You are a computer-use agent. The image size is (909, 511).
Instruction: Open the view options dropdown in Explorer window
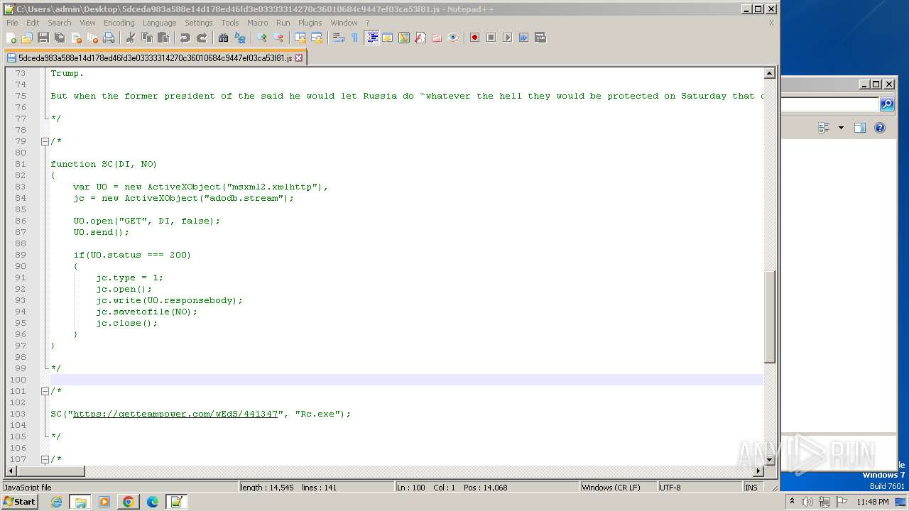tap(842, 128)
